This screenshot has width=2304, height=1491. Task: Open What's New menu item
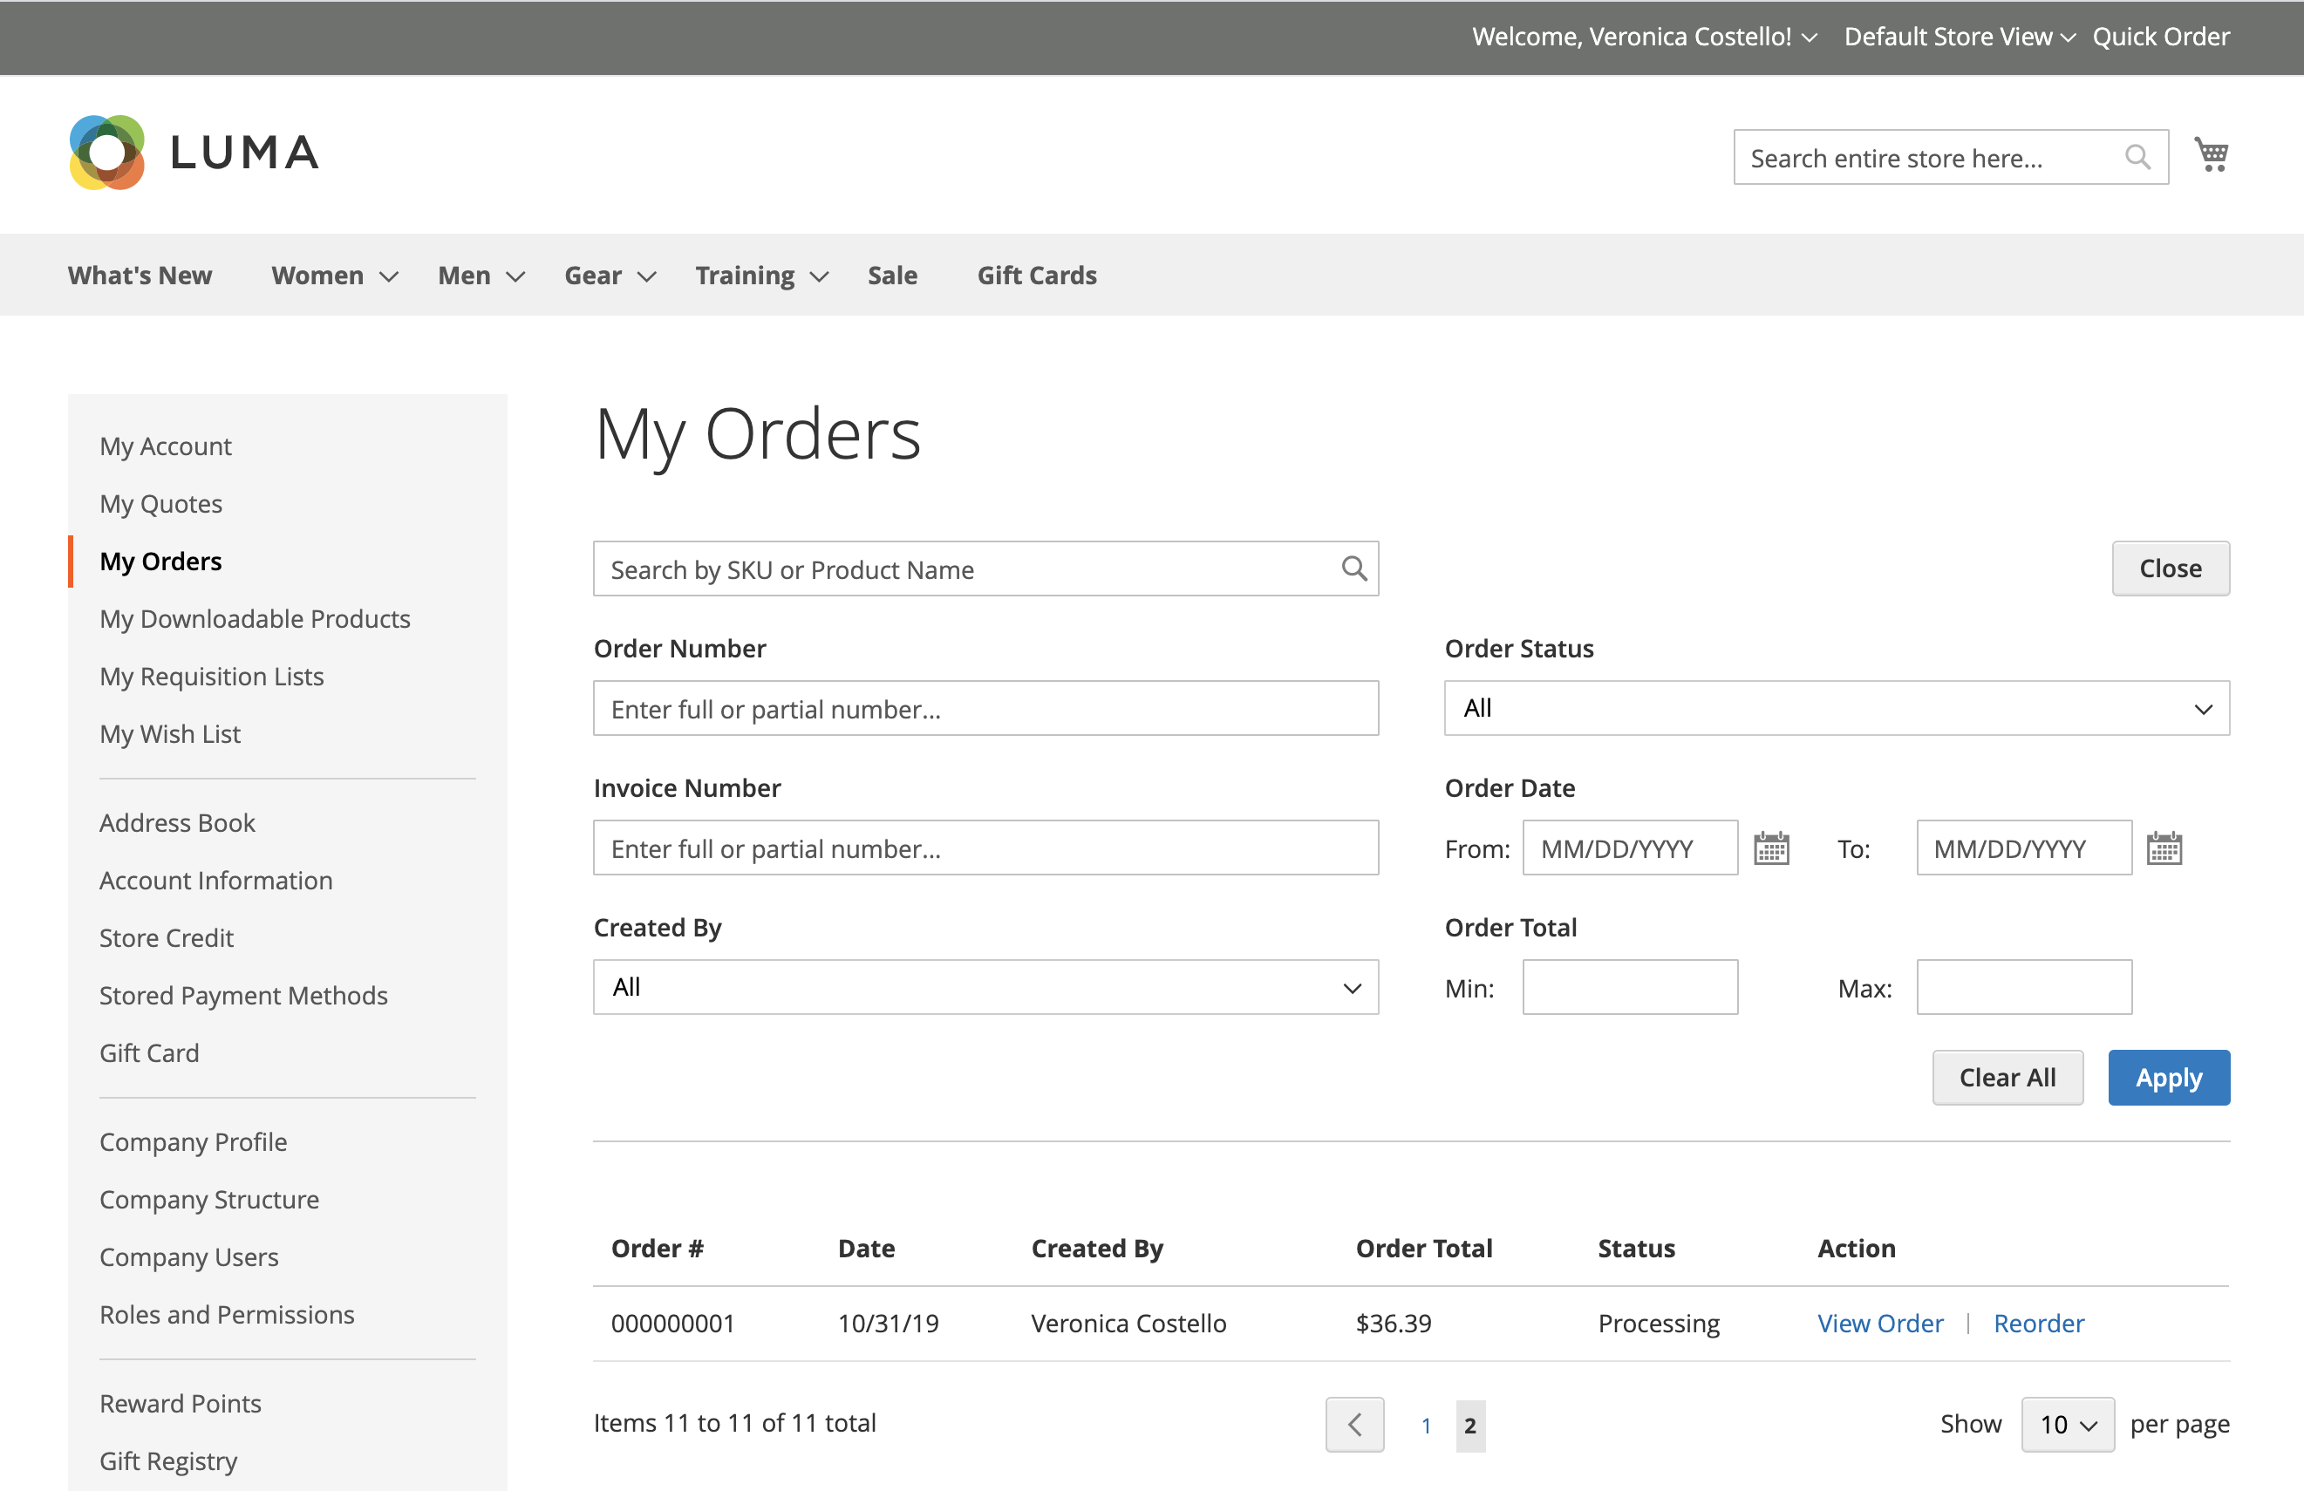pos(140,276)
